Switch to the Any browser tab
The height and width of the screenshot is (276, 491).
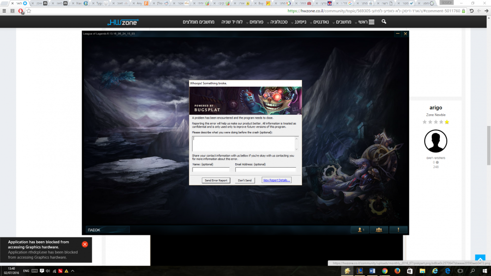tap(140, 3)
